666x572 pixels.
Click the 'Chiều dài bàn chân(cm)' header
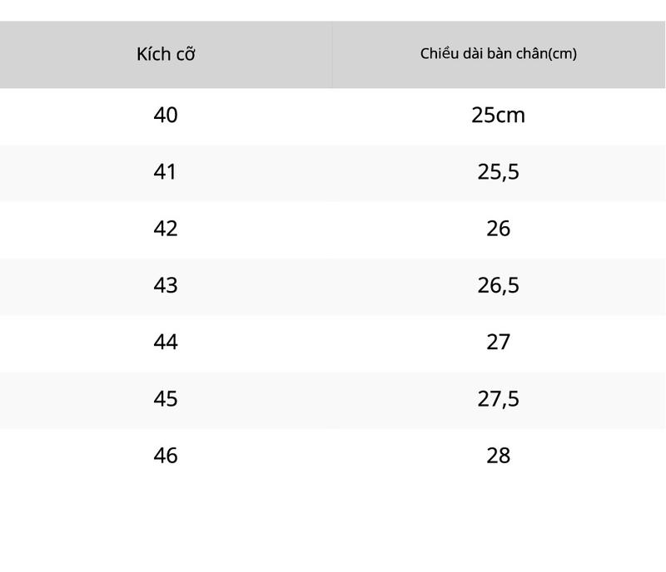click(498, 53)
